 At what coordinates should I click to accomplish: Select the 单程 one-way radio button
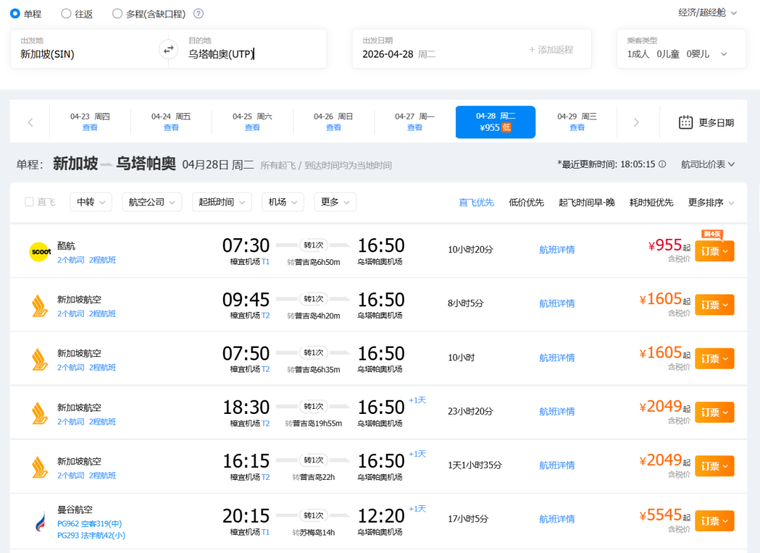[15, 13]
